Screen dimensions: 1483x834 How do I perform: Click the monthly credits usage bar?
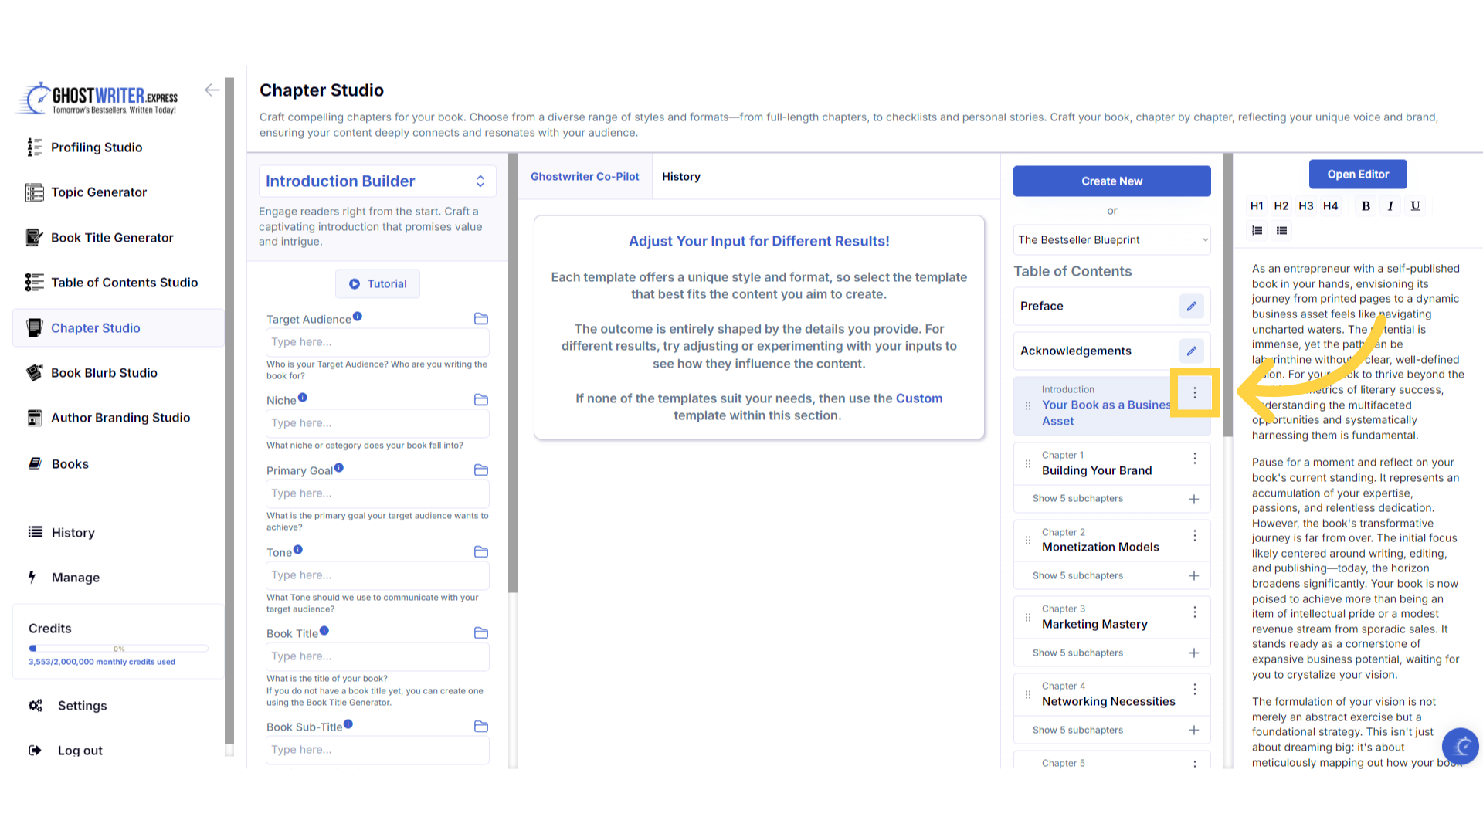[118, 649]
